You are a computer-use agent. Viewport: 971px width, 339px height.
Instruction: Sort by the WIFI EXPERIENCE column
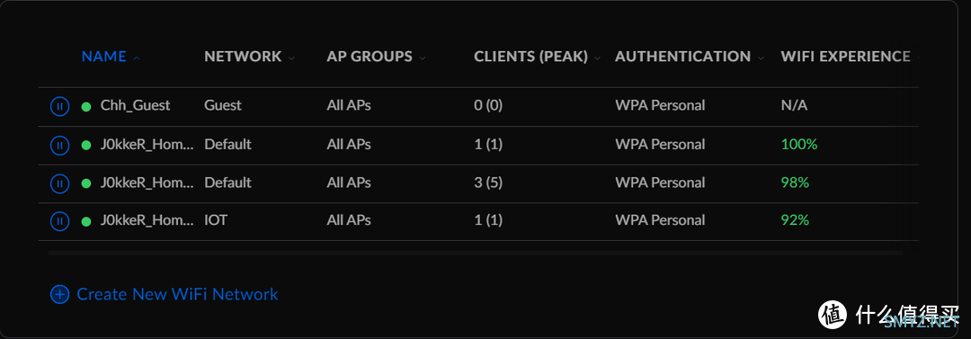pyautogui.click(x=845, y=57)
